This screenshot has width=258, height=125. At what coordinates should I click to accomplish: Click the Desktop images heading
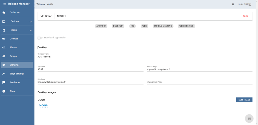pyautogui.click(x=47, y=92)
